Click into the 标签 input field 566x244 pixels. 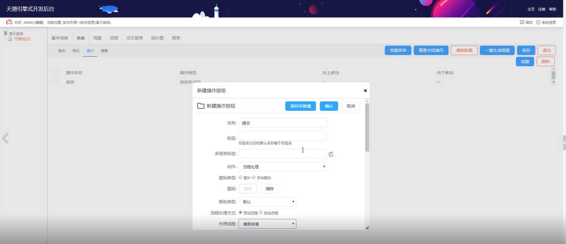(283, 136)
